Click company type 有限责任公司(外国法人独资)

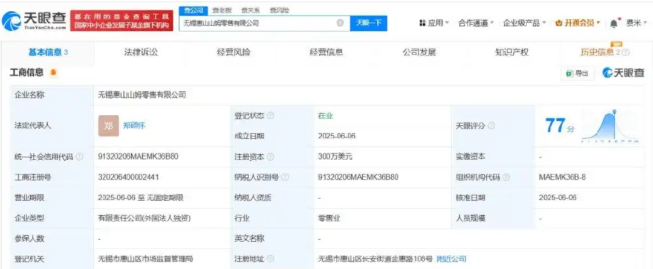pyautogui.click(x=145, y=218)
